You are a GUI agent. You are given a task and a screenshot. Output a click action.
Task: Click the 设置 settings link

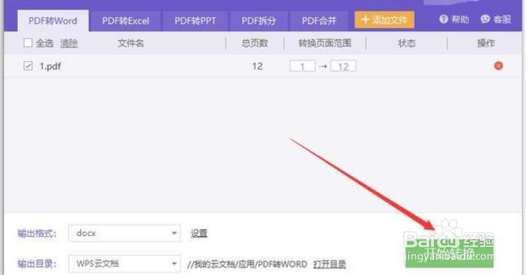click(x=199, y=233)
